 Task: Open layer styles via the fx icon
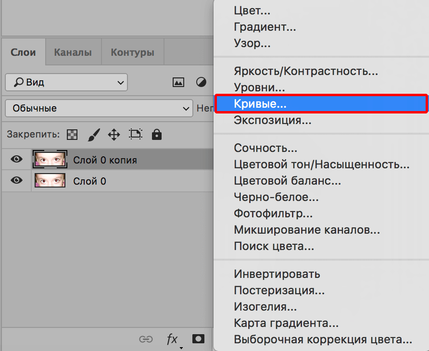[x=172, y=339]
